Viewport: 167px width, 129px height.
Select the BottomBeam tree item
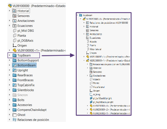point(24,65)
